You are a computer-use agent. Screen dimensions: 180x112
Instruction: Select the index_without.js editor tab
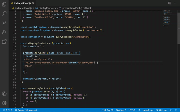coord(22,3)
